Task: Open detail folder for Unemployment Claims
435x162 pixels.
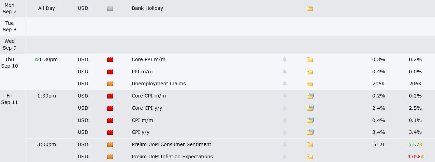Action: pos(310,84)
